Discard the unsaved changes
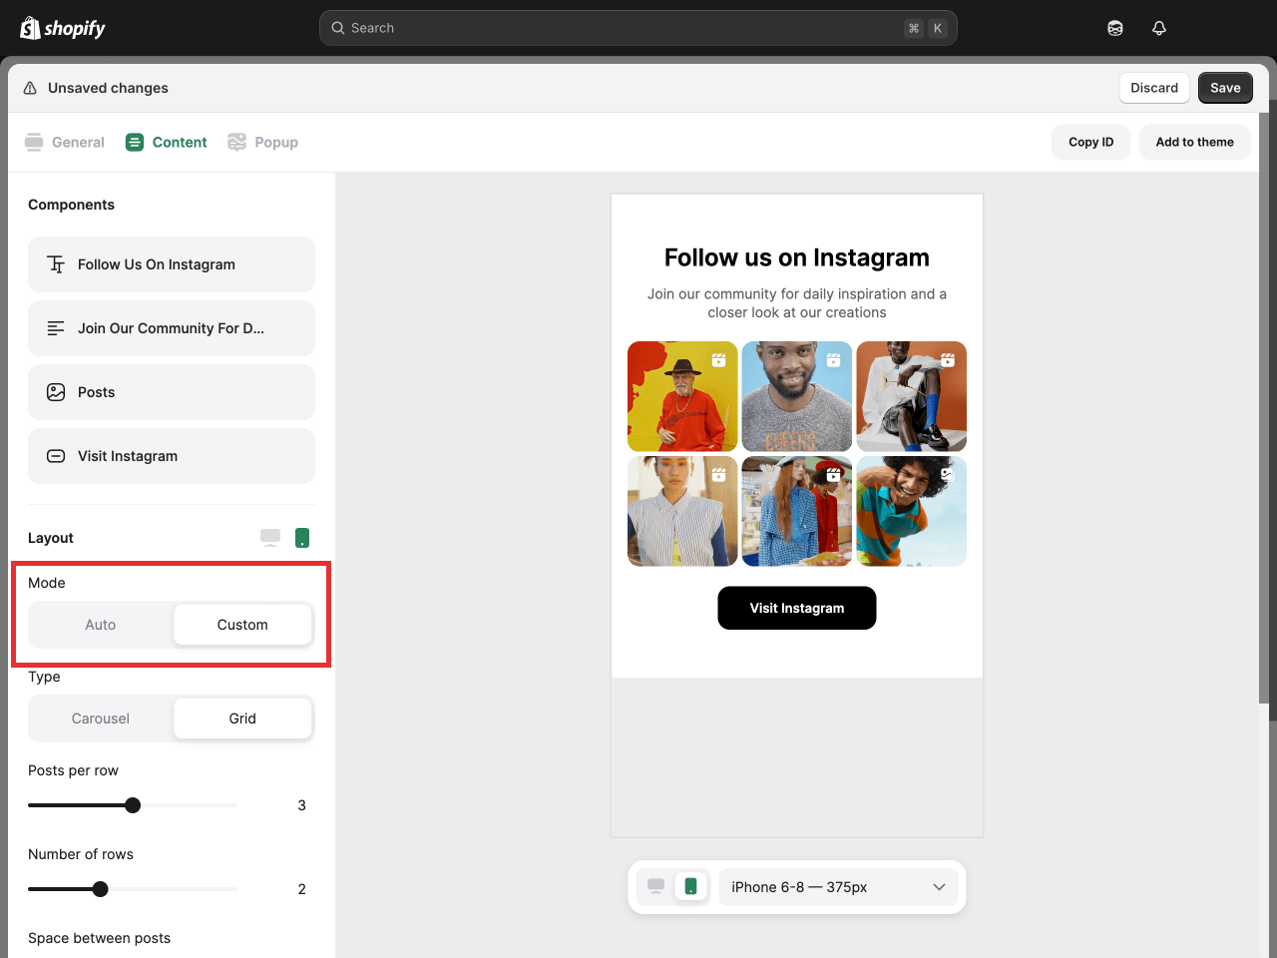Viewport: 1277px width, 958px height. coord(1154,88)
